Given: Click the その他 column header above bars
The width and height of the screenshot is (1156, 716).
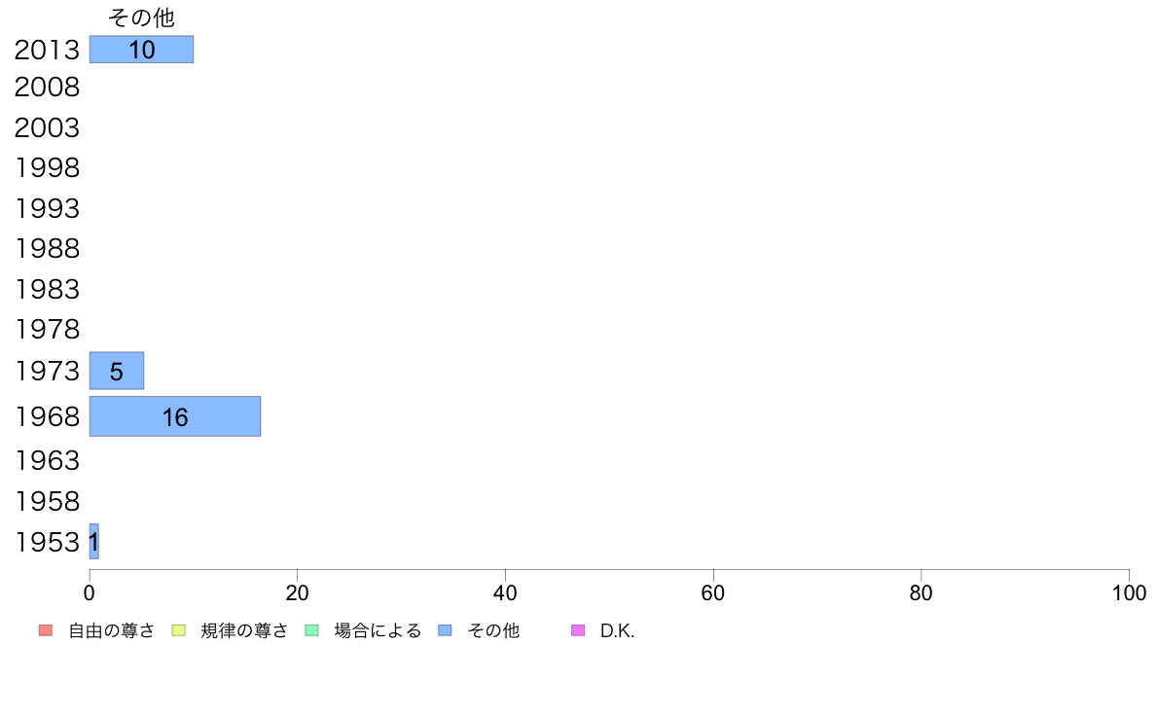Looking at the screenshot, I should [x=141, y=18].
